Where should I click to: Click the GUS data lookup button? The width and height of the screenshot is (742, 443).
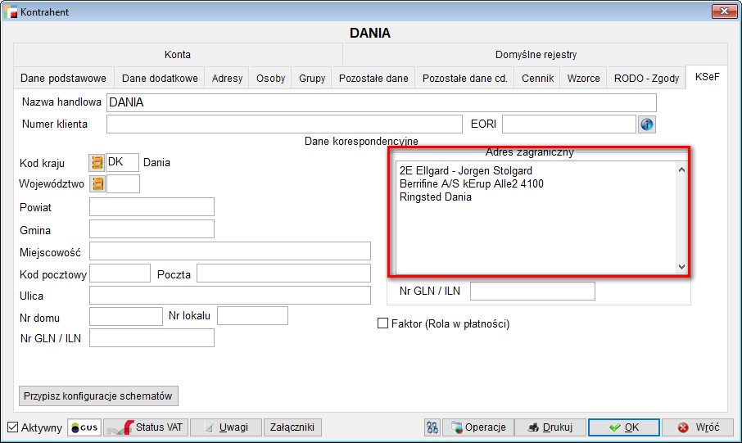pos(84,427)
